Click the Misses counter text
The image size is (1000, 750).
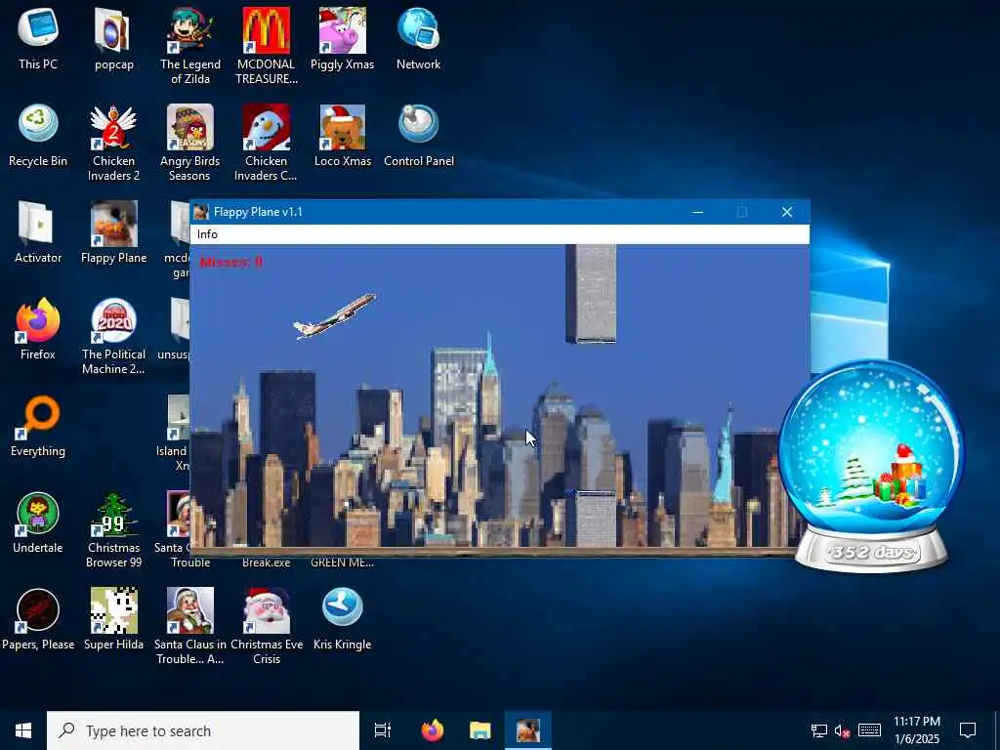tap(230, 262)
